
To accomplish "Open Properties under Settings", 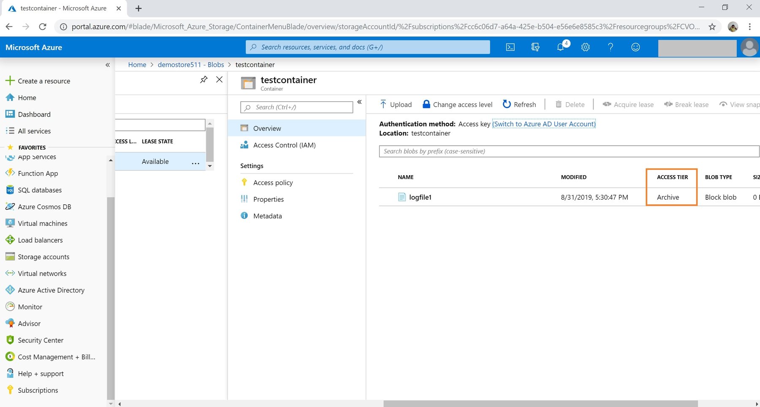I will point(269,199).
